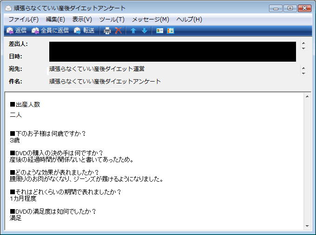
Task: Click the 差出人: label
Action: coord(18,44)
